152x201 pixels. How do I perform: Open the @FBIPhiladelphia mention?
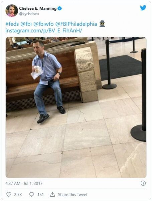(76, 24)
